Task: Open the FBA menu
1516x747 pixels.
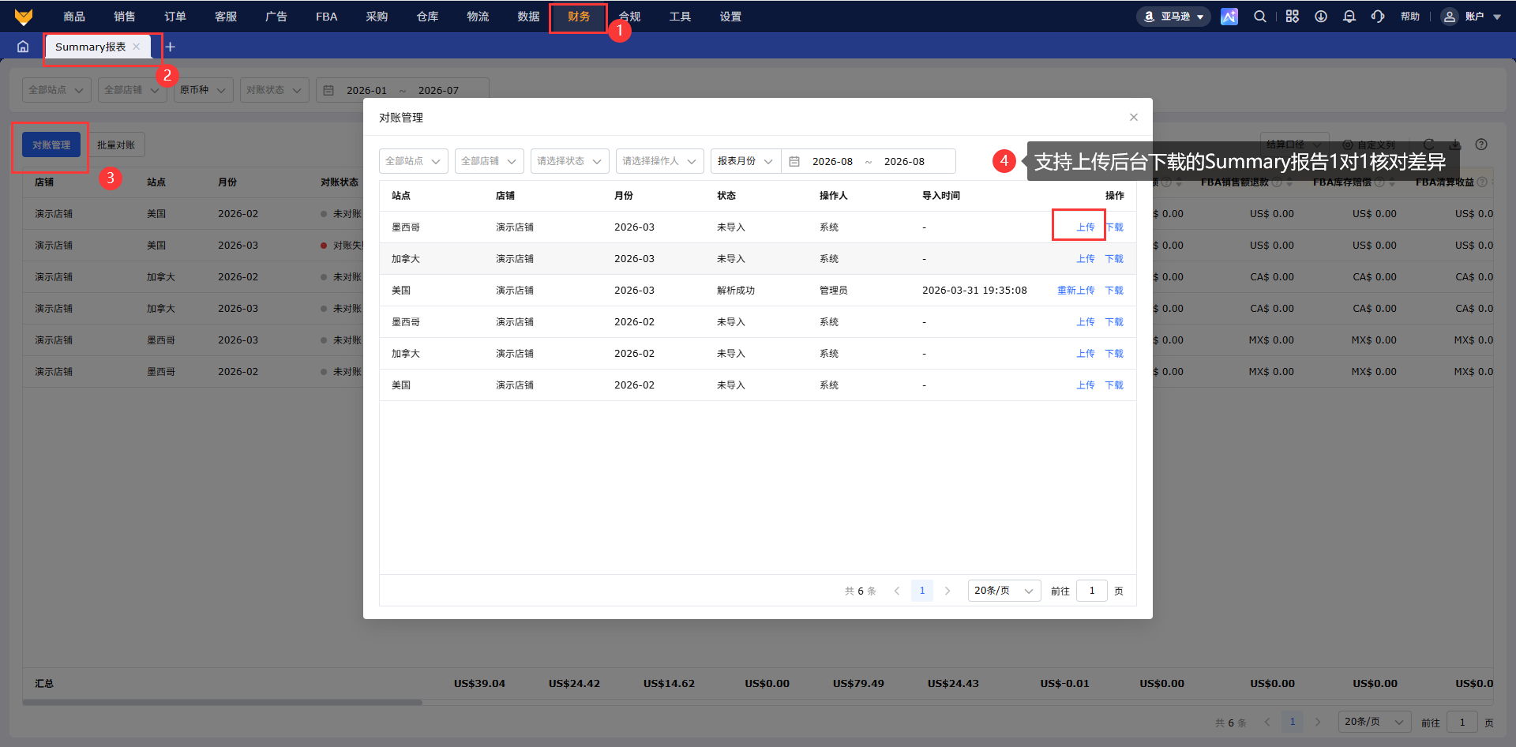Action: 326,17
